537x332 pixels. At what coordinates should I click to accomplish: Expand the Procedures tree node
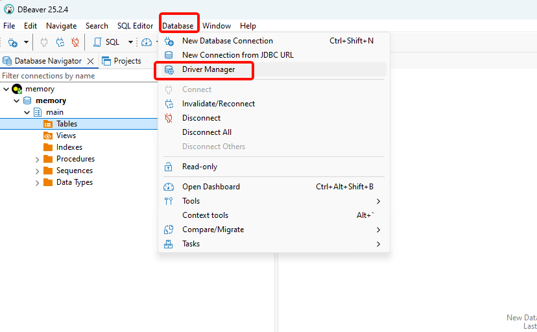pyautogui.click(x=38, y=159)
